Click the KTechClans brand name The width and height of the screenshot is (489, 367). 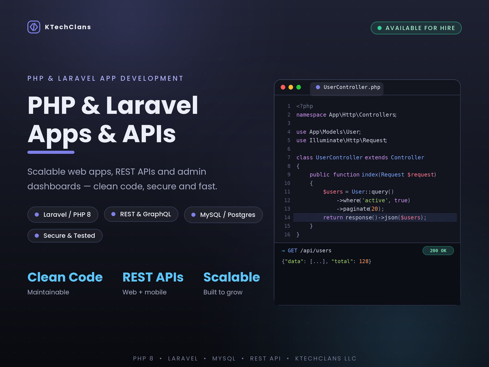(x=68, y=27)
